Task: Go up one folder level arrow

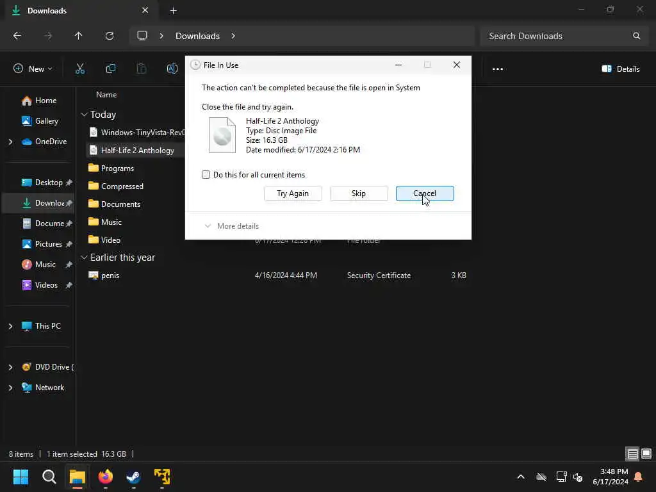Action: 78,36
